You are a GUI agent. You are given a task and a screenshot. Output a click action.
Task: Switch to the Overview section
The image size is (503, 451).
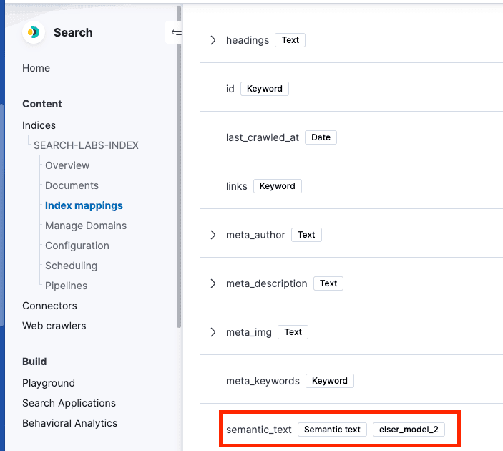tap(67, 165)
